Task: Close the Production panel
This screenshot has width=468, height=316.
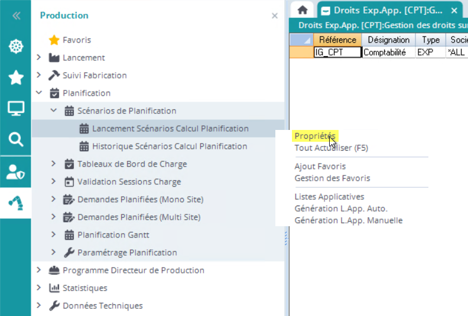Action: click(x=275, y=16)
